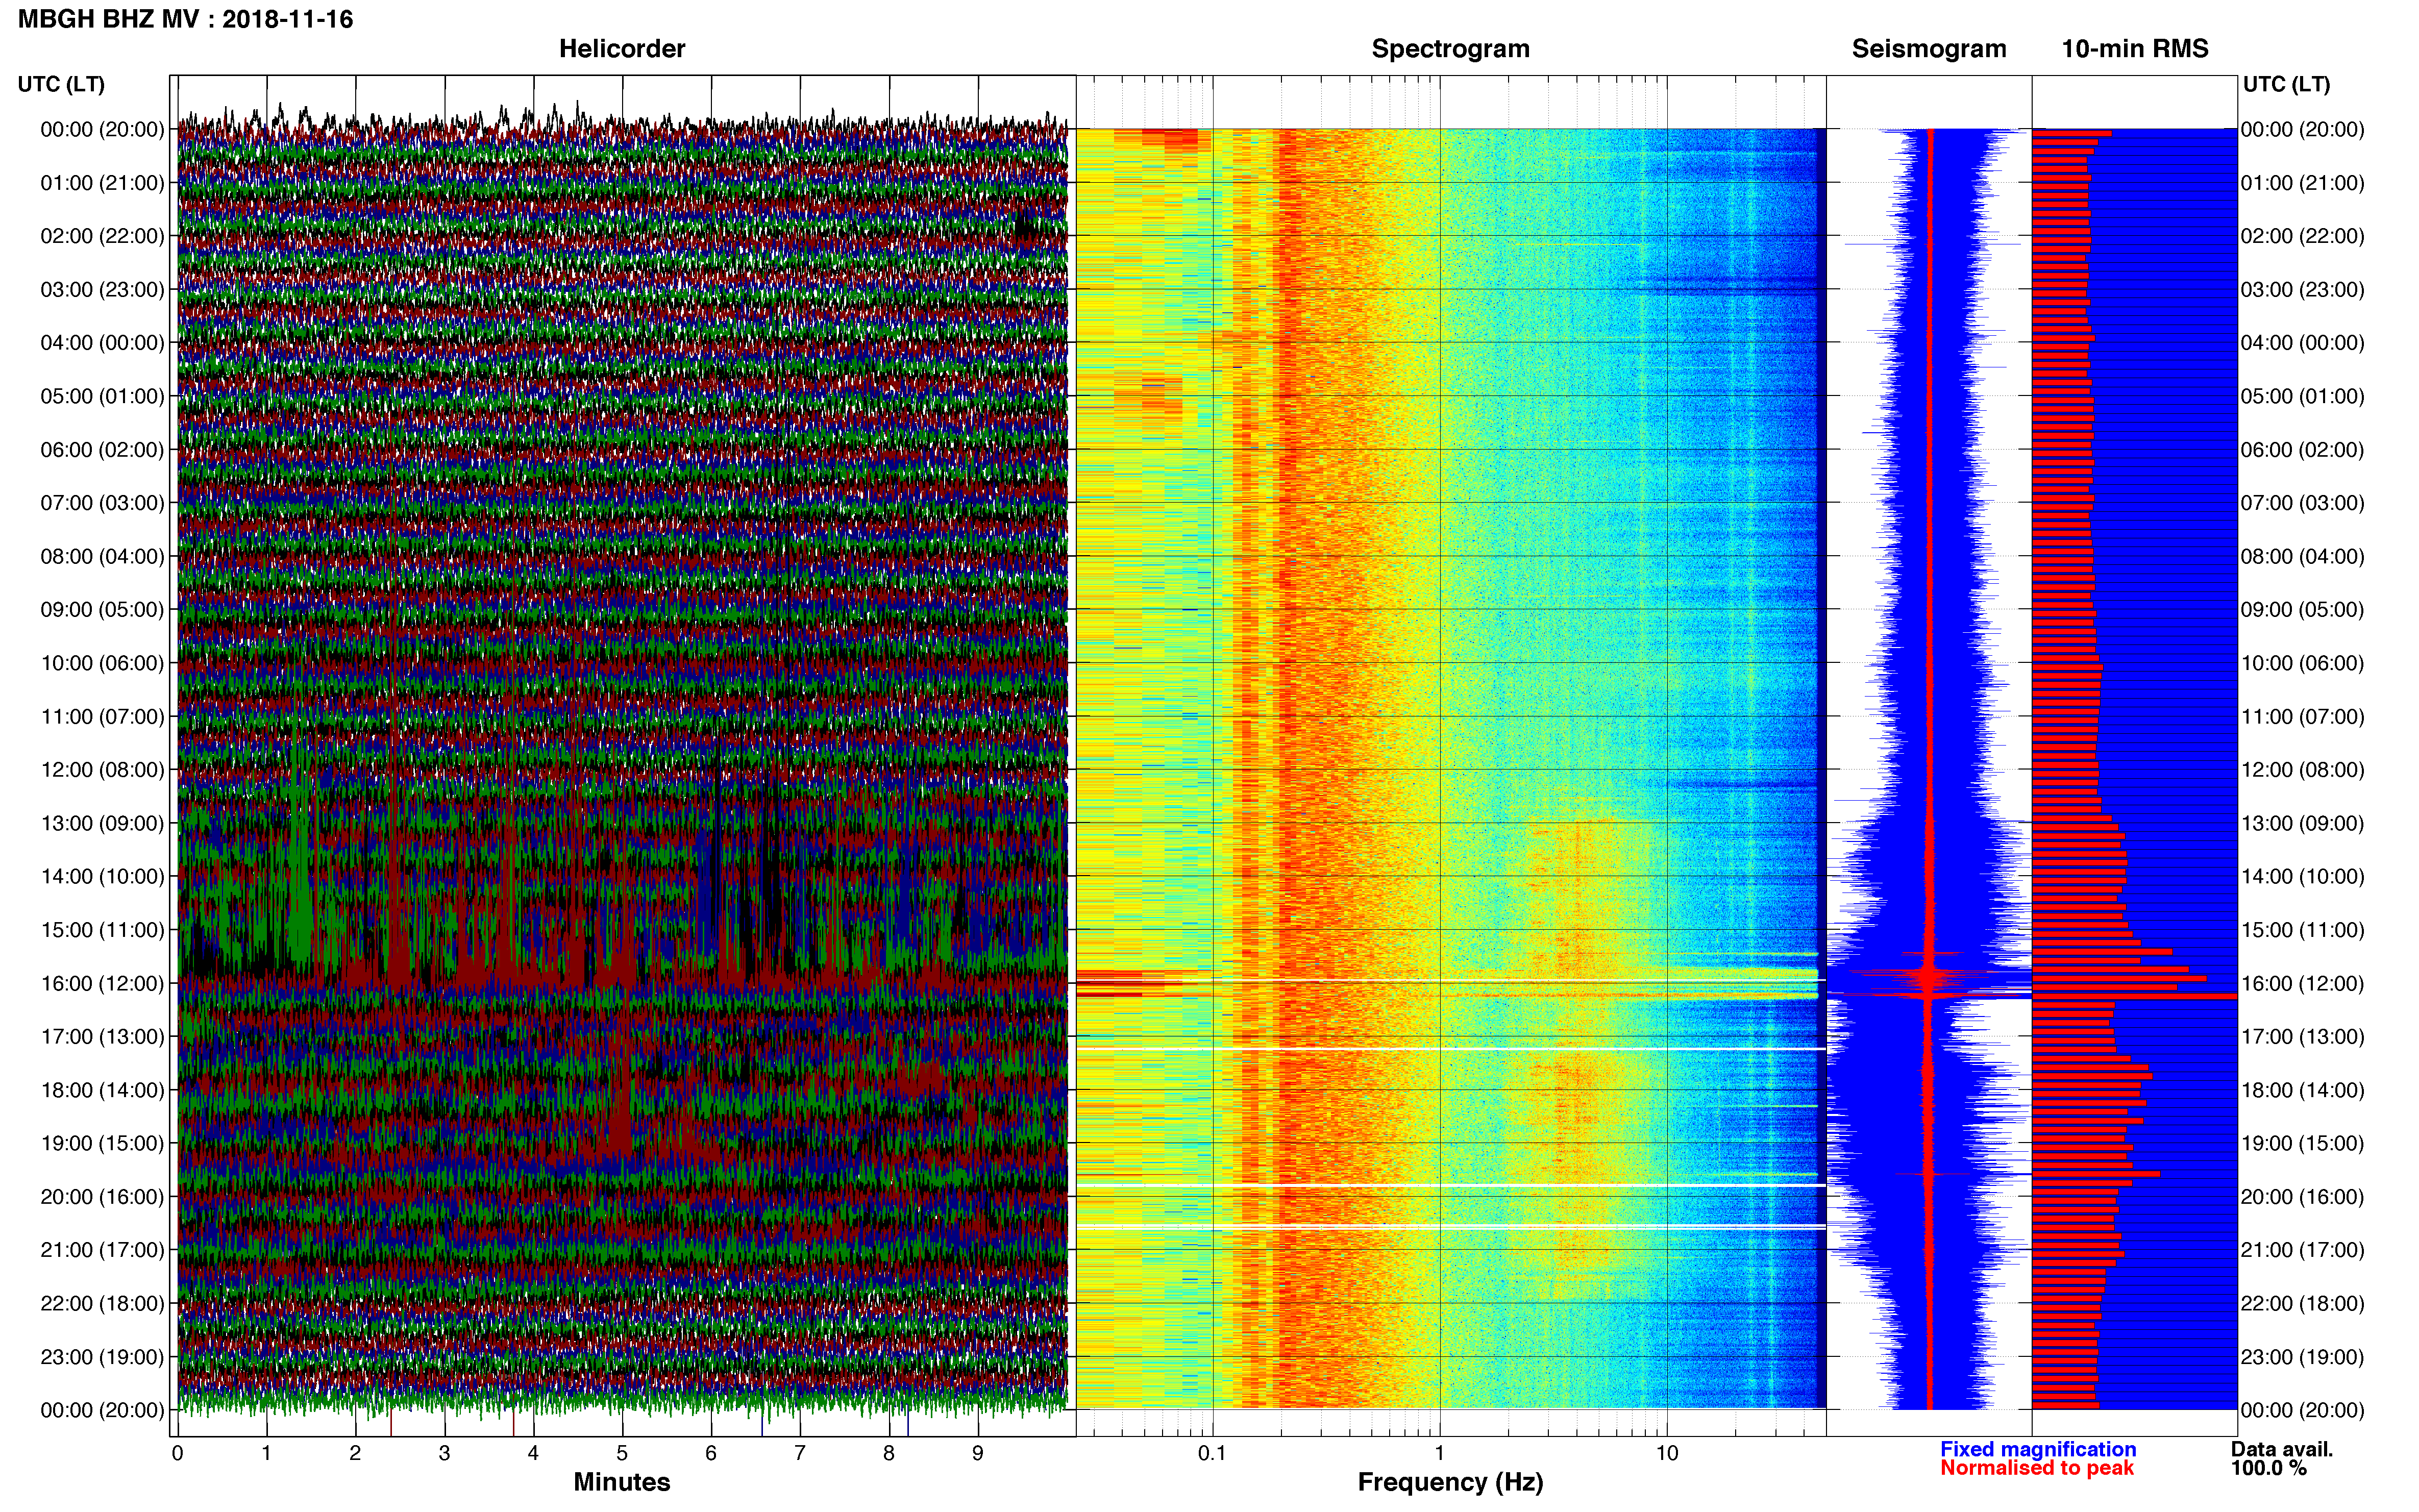
Task: Click the '0.1' frequency tick label
Action: 1212,1453
